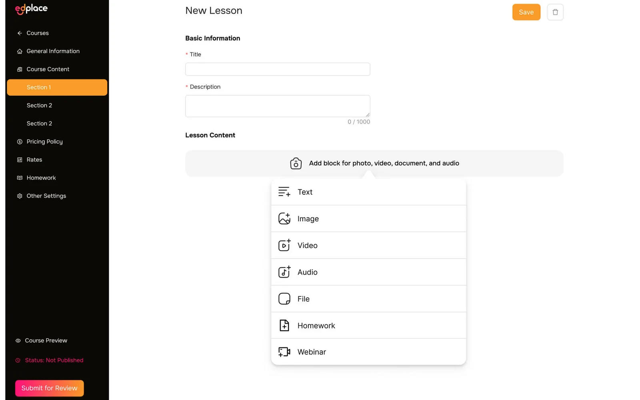Click the Description resize handle corner
This screenshot has width=640, height=400.
368,114
